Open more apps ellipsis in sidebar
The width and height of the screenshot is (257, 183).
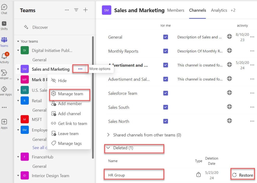click(4, 107)
